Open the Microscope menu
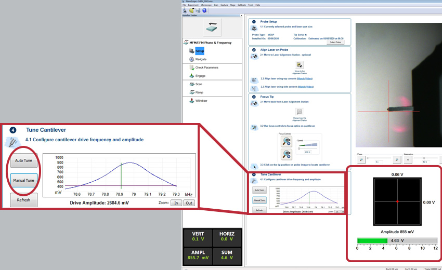This screenshot has height=270, width=442. tap(206, 5)
